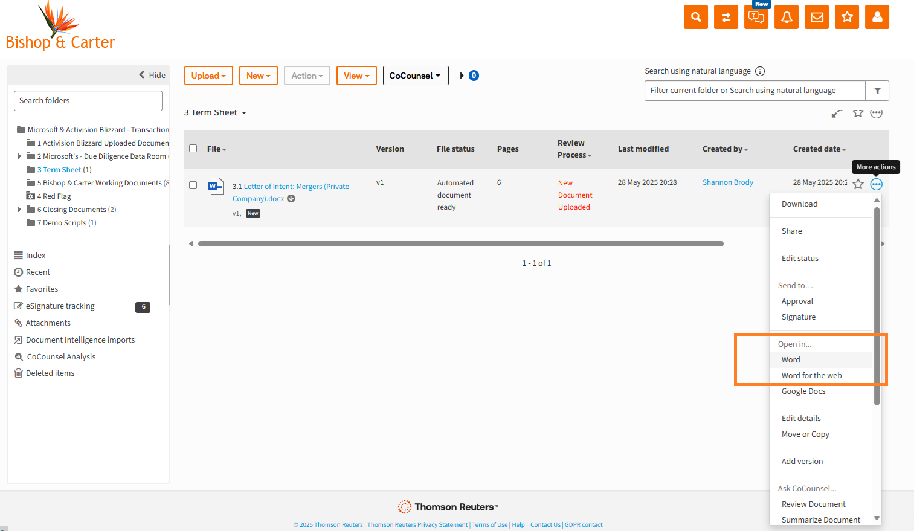
Task: Choose Add version from the actions menu
Action: [802, 462]
